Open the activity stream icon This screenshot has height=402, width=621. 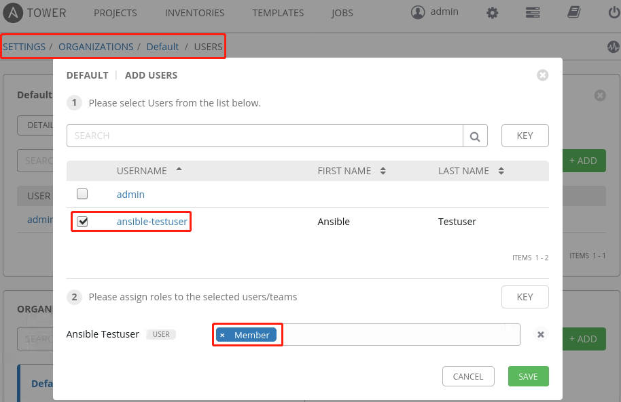tap(613, 47)
